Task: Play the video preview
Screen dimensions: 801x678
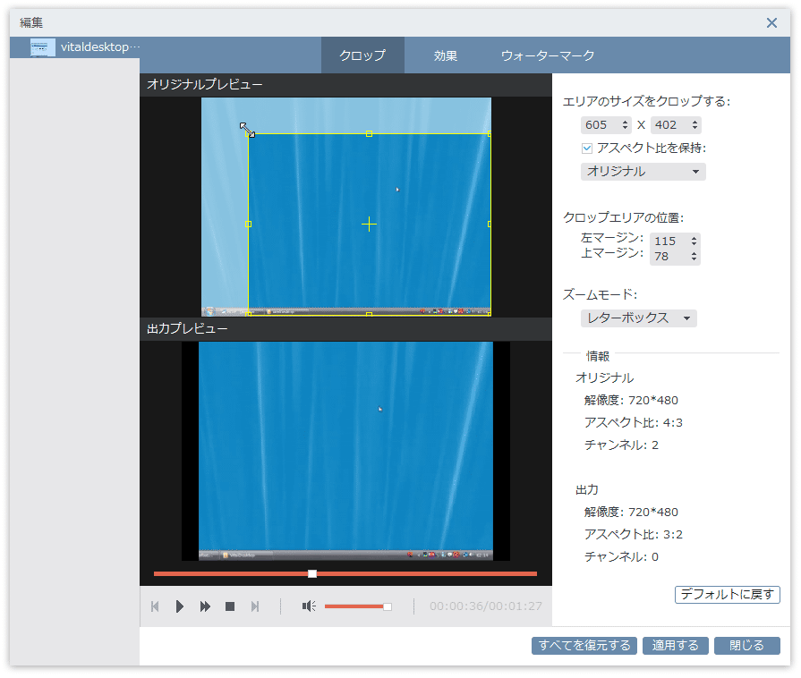Action: [x=179, y=606]
